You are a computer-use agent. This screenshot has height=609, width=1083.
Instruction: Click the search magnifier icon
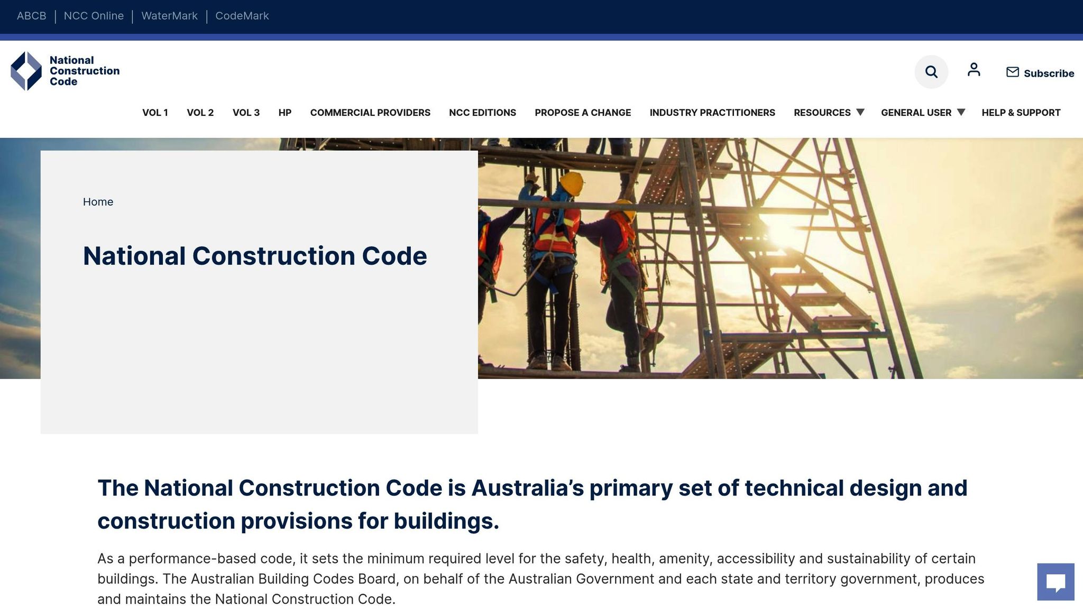(931, 72)
